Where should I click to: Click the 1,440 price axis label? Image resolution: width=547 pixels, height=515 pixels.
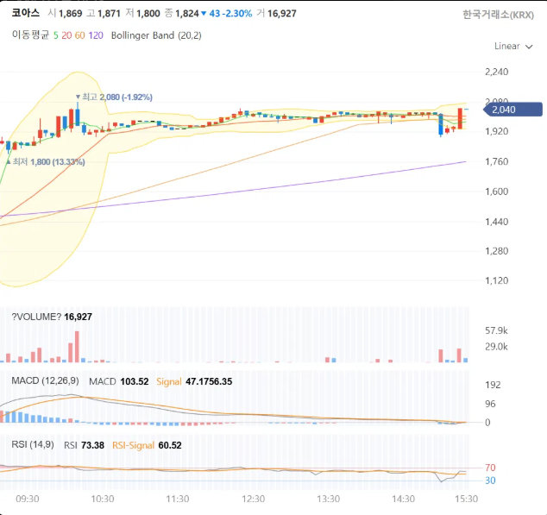497,222
